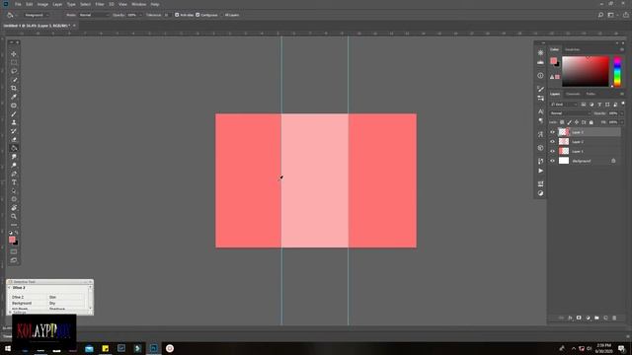This screenshot has width=632, height=355.
Task: Click the search icon in options bar
Action: (x=600, y=15)
